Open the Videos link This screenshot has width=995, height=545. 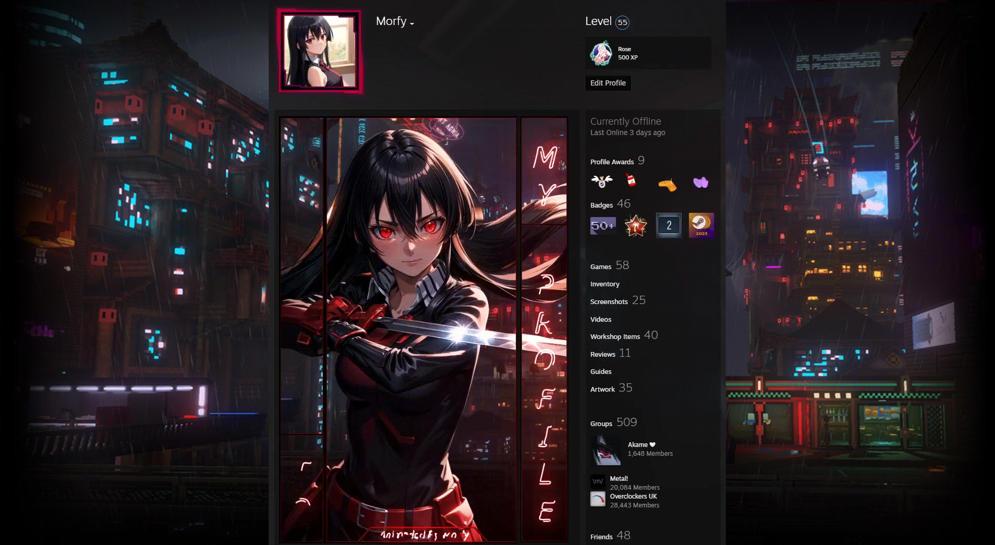(601, 319)
